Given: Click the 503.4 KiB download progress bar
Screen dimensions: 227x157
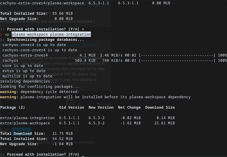Looking at the screenshot, I should coord(177,60).
